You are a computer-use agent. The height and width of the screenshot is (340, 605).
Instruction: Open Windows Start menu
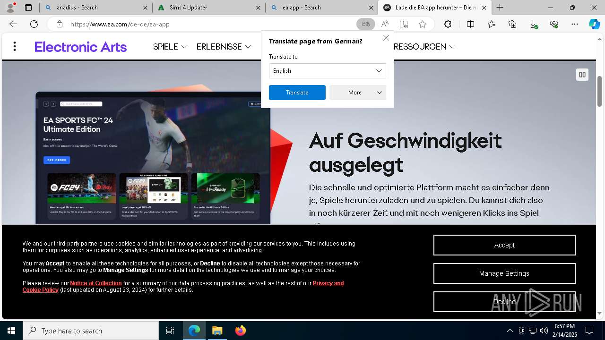(x=11, y=331)
